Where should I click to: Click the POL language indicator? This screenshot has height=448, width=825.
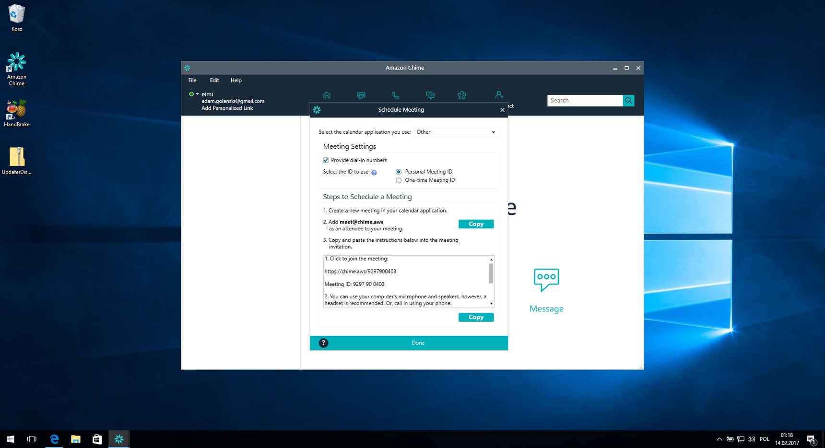coord(765,439)
